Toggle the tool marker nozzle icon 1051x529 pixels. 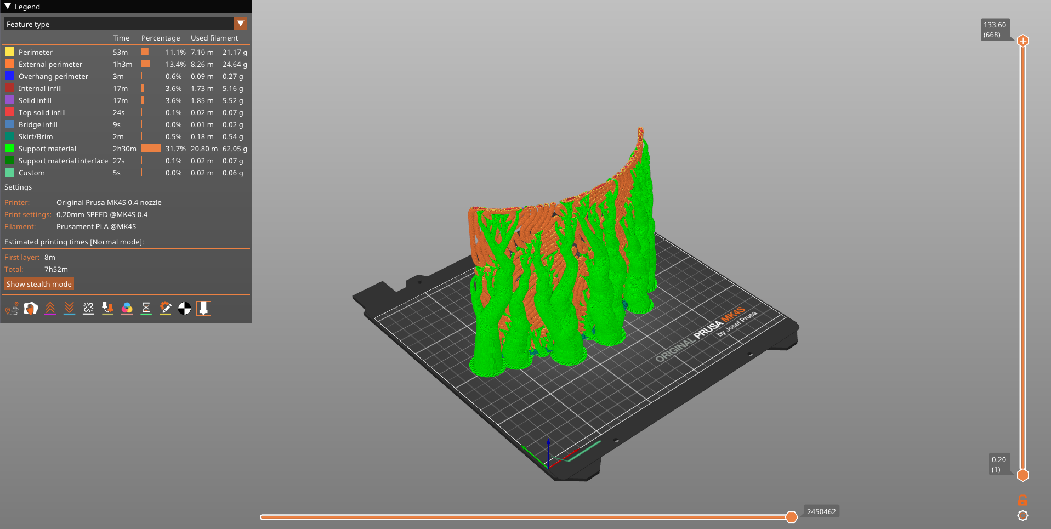pos(204,309)
